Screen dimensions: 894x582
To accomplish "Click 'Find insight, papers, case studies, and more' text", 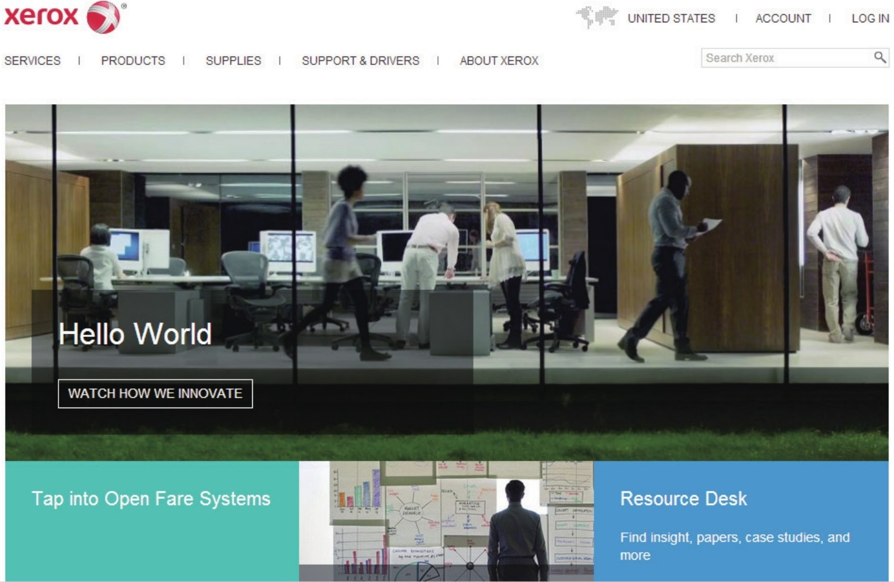I will pyautogui.click(x=735, y=546).
